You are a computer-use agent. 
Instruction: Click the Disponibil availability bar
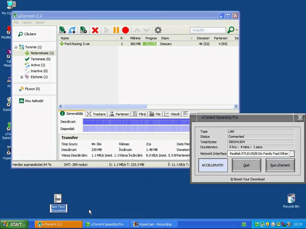click(x=136, y=129)
